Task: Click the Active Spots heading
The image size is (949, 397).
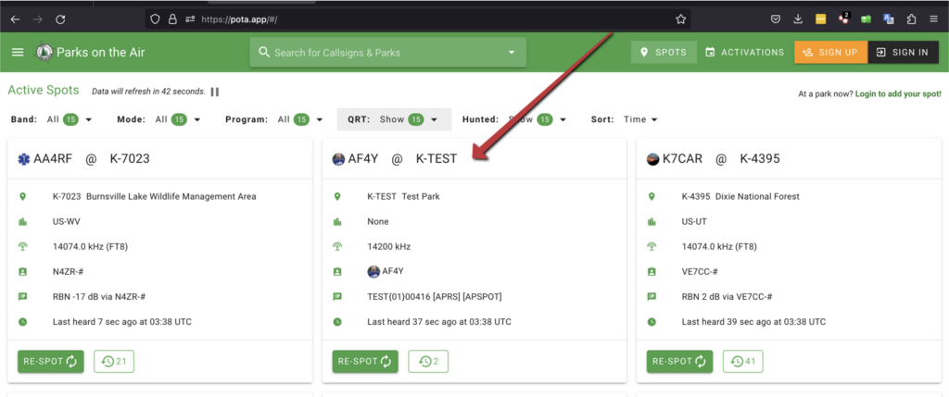Action: pos(44,91)
